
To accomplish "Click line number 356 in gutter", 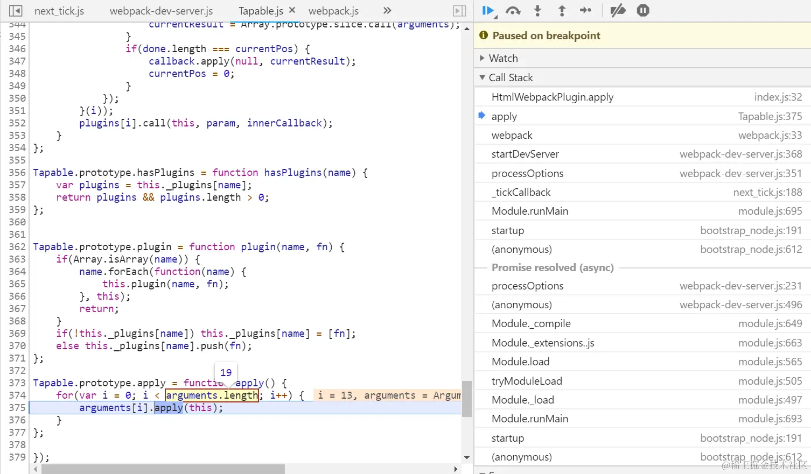I will (x=17, y=172).
